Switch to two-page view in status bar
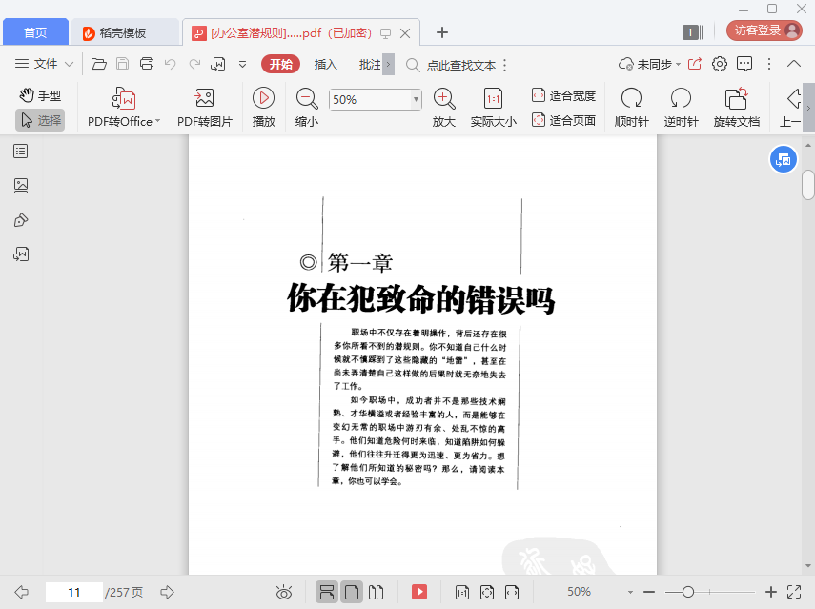The image size is (815, 609). click(377, 592)
